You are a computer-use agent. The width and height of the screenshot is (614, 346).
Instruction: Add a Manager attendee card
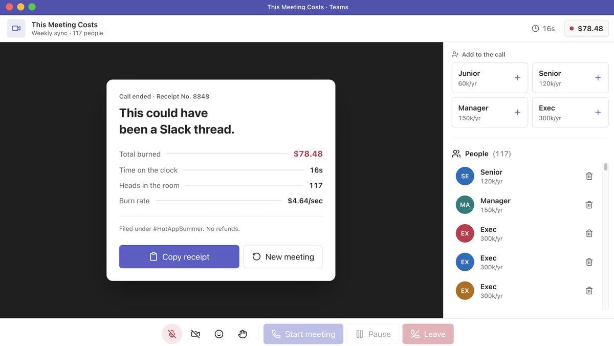coord(490,113)
